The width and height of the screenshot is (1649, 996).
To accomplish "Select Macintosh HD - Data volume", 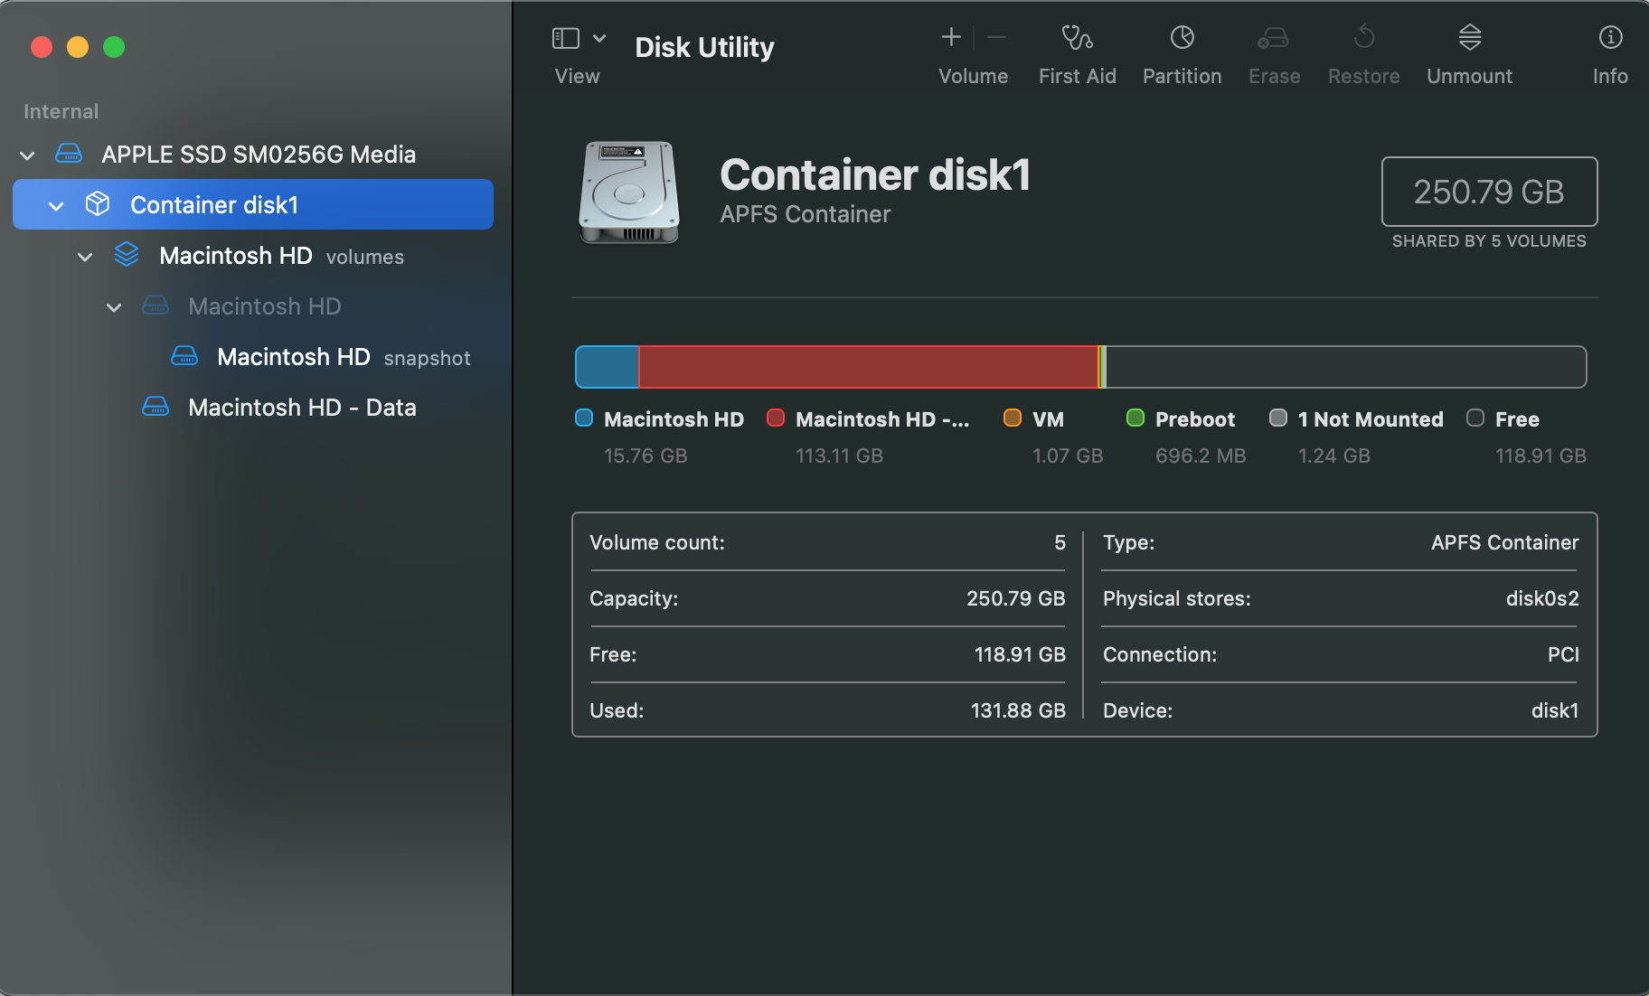I will [253, 407].
